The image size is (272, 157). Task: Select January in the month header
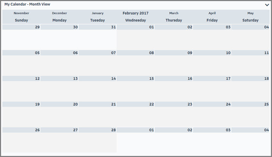pos(97,13)
